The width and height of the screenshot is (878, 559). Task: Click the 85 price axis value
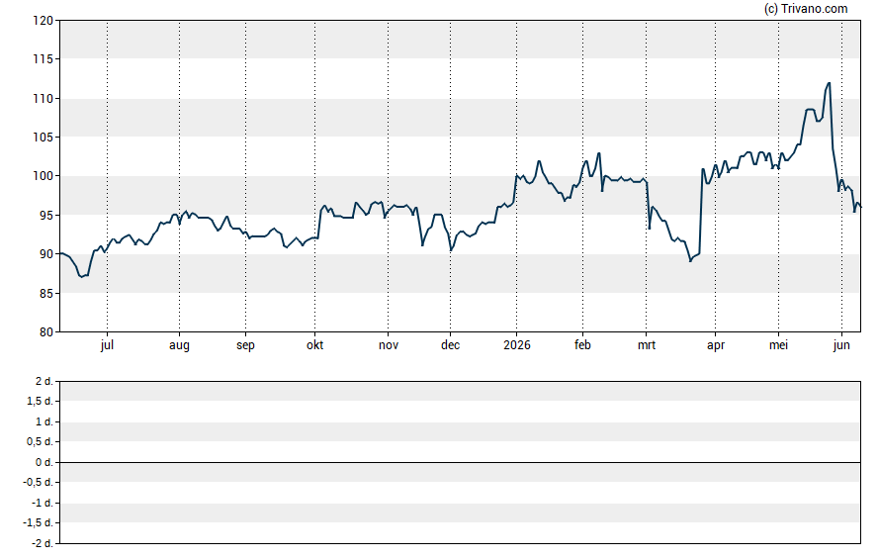[x=46, y=294]
